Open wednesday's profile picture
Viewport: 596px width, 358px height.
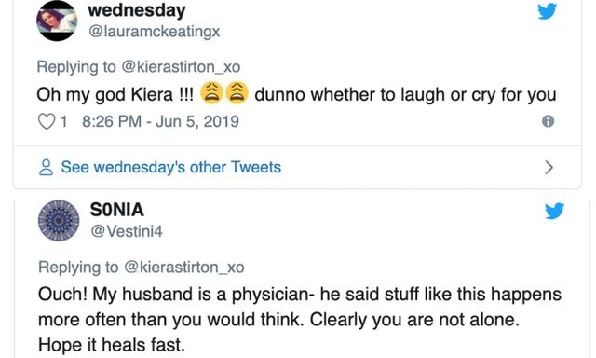(x=57, y=21)
